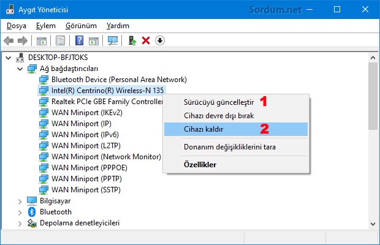Click the red X Uninstall device icon

(146, 41)
